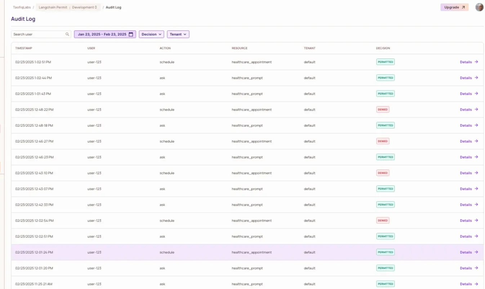485x289 pixels.
Task: Open Details link for 1:02:44 PM entry
Action: 466,78
